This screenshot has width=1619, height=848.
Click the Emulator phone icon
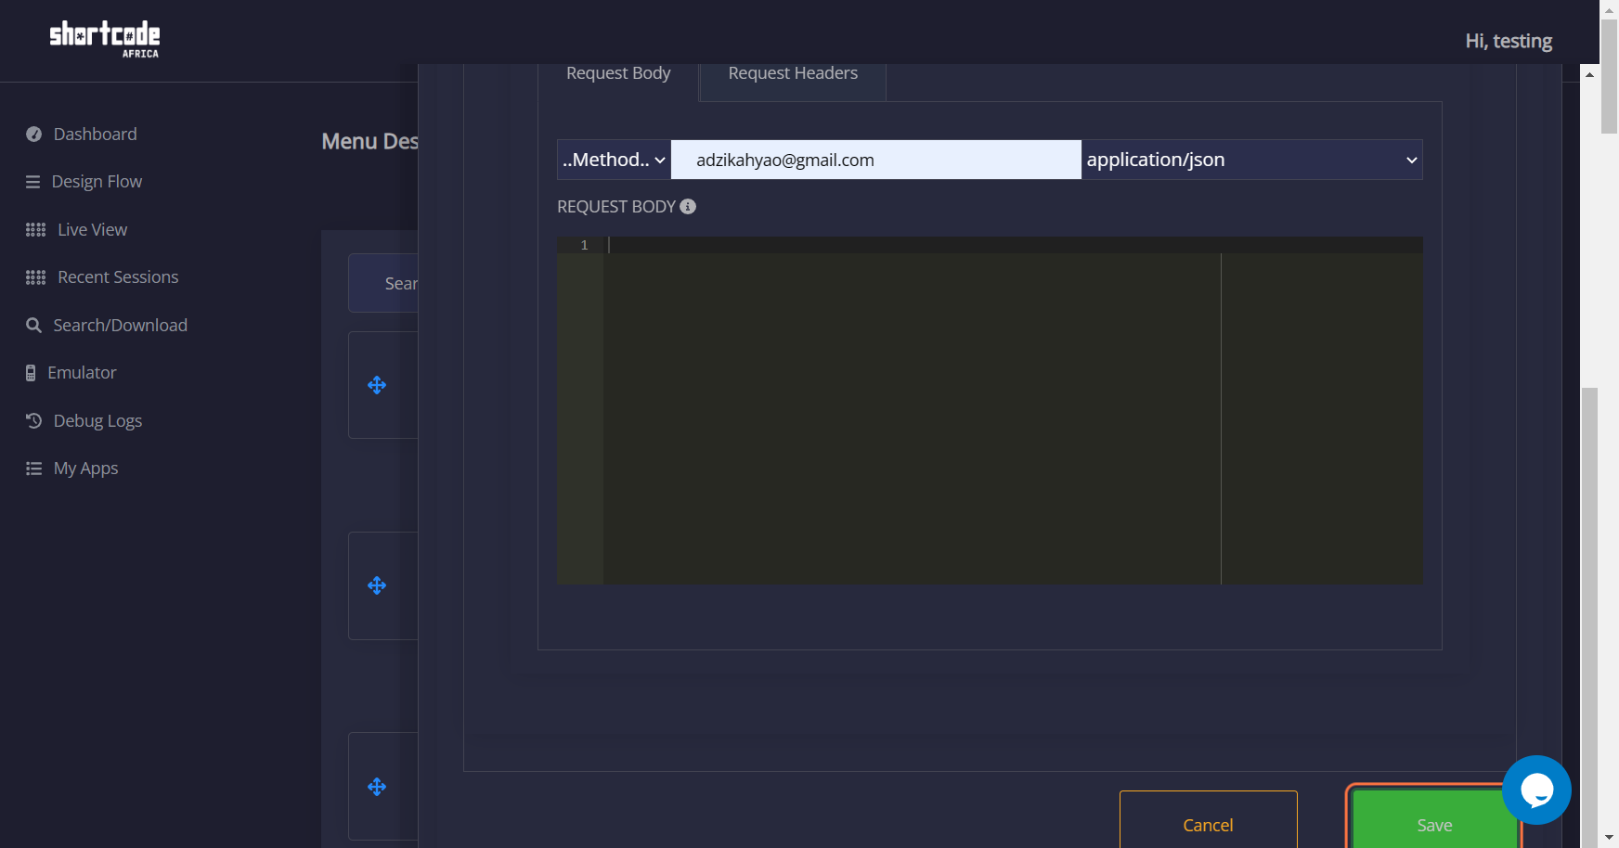tap(31, 373)
